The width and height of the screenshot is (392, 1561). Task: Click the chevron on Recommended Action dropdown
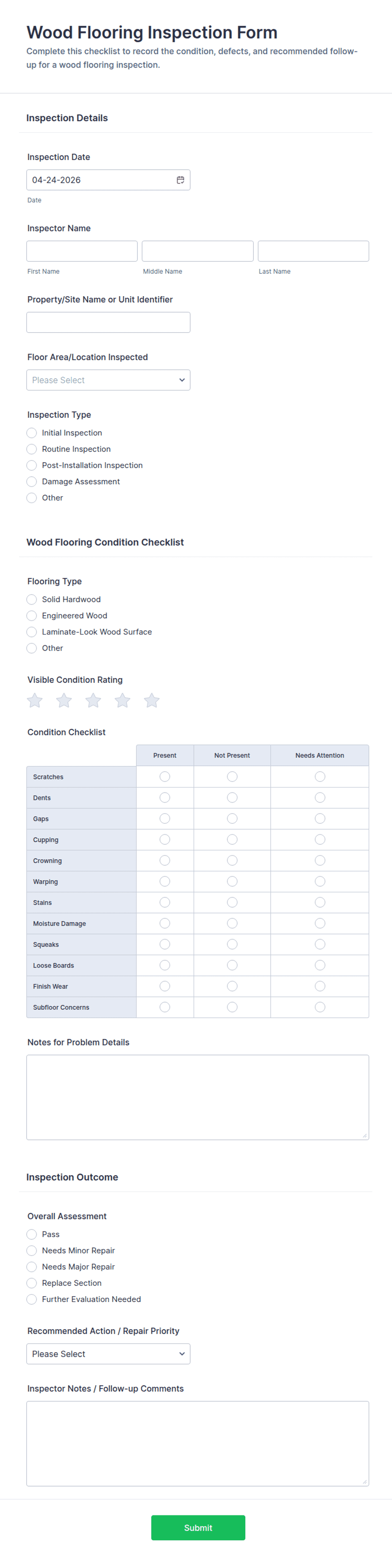tap(182, 1354)
